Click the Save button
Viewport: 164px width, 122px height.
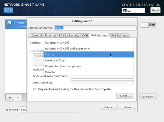point(127,107)
